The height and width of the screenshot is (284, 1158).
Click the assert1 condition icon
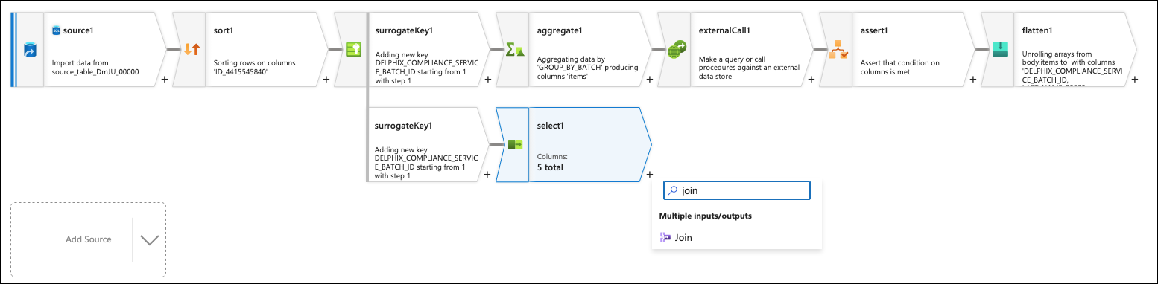click(838, 50)
